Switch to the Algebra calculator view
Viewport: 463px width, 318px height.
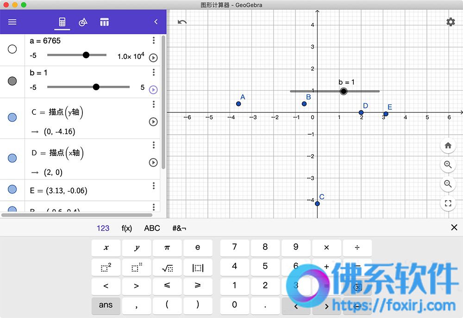point(62,22)
